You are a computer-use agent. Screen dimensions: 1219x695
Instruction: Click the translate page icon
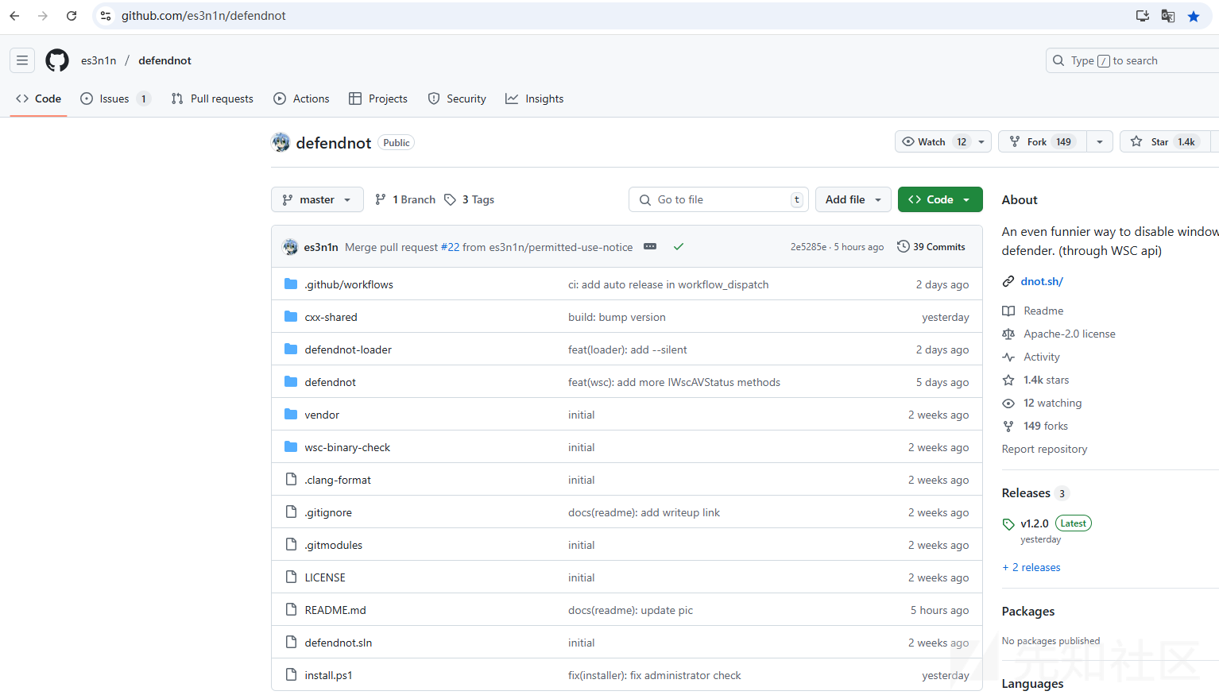(x=1168, y=16)
